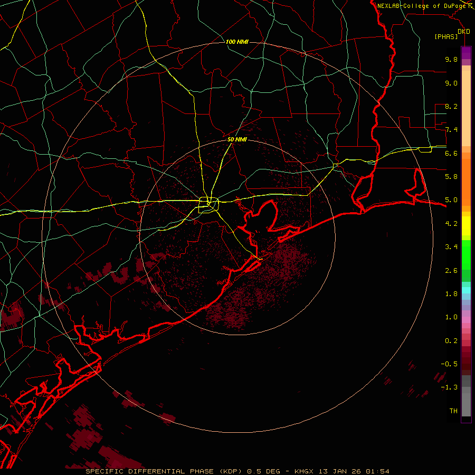The image size is (475, 475).
Task: Click the '50 NMI' range ring label
Action: pyautogui.click(x=237, y=139)
